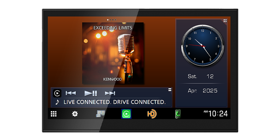Screen dimensions: 280x140
Task: Launch the navigation map source
Action: coord(101,114)
